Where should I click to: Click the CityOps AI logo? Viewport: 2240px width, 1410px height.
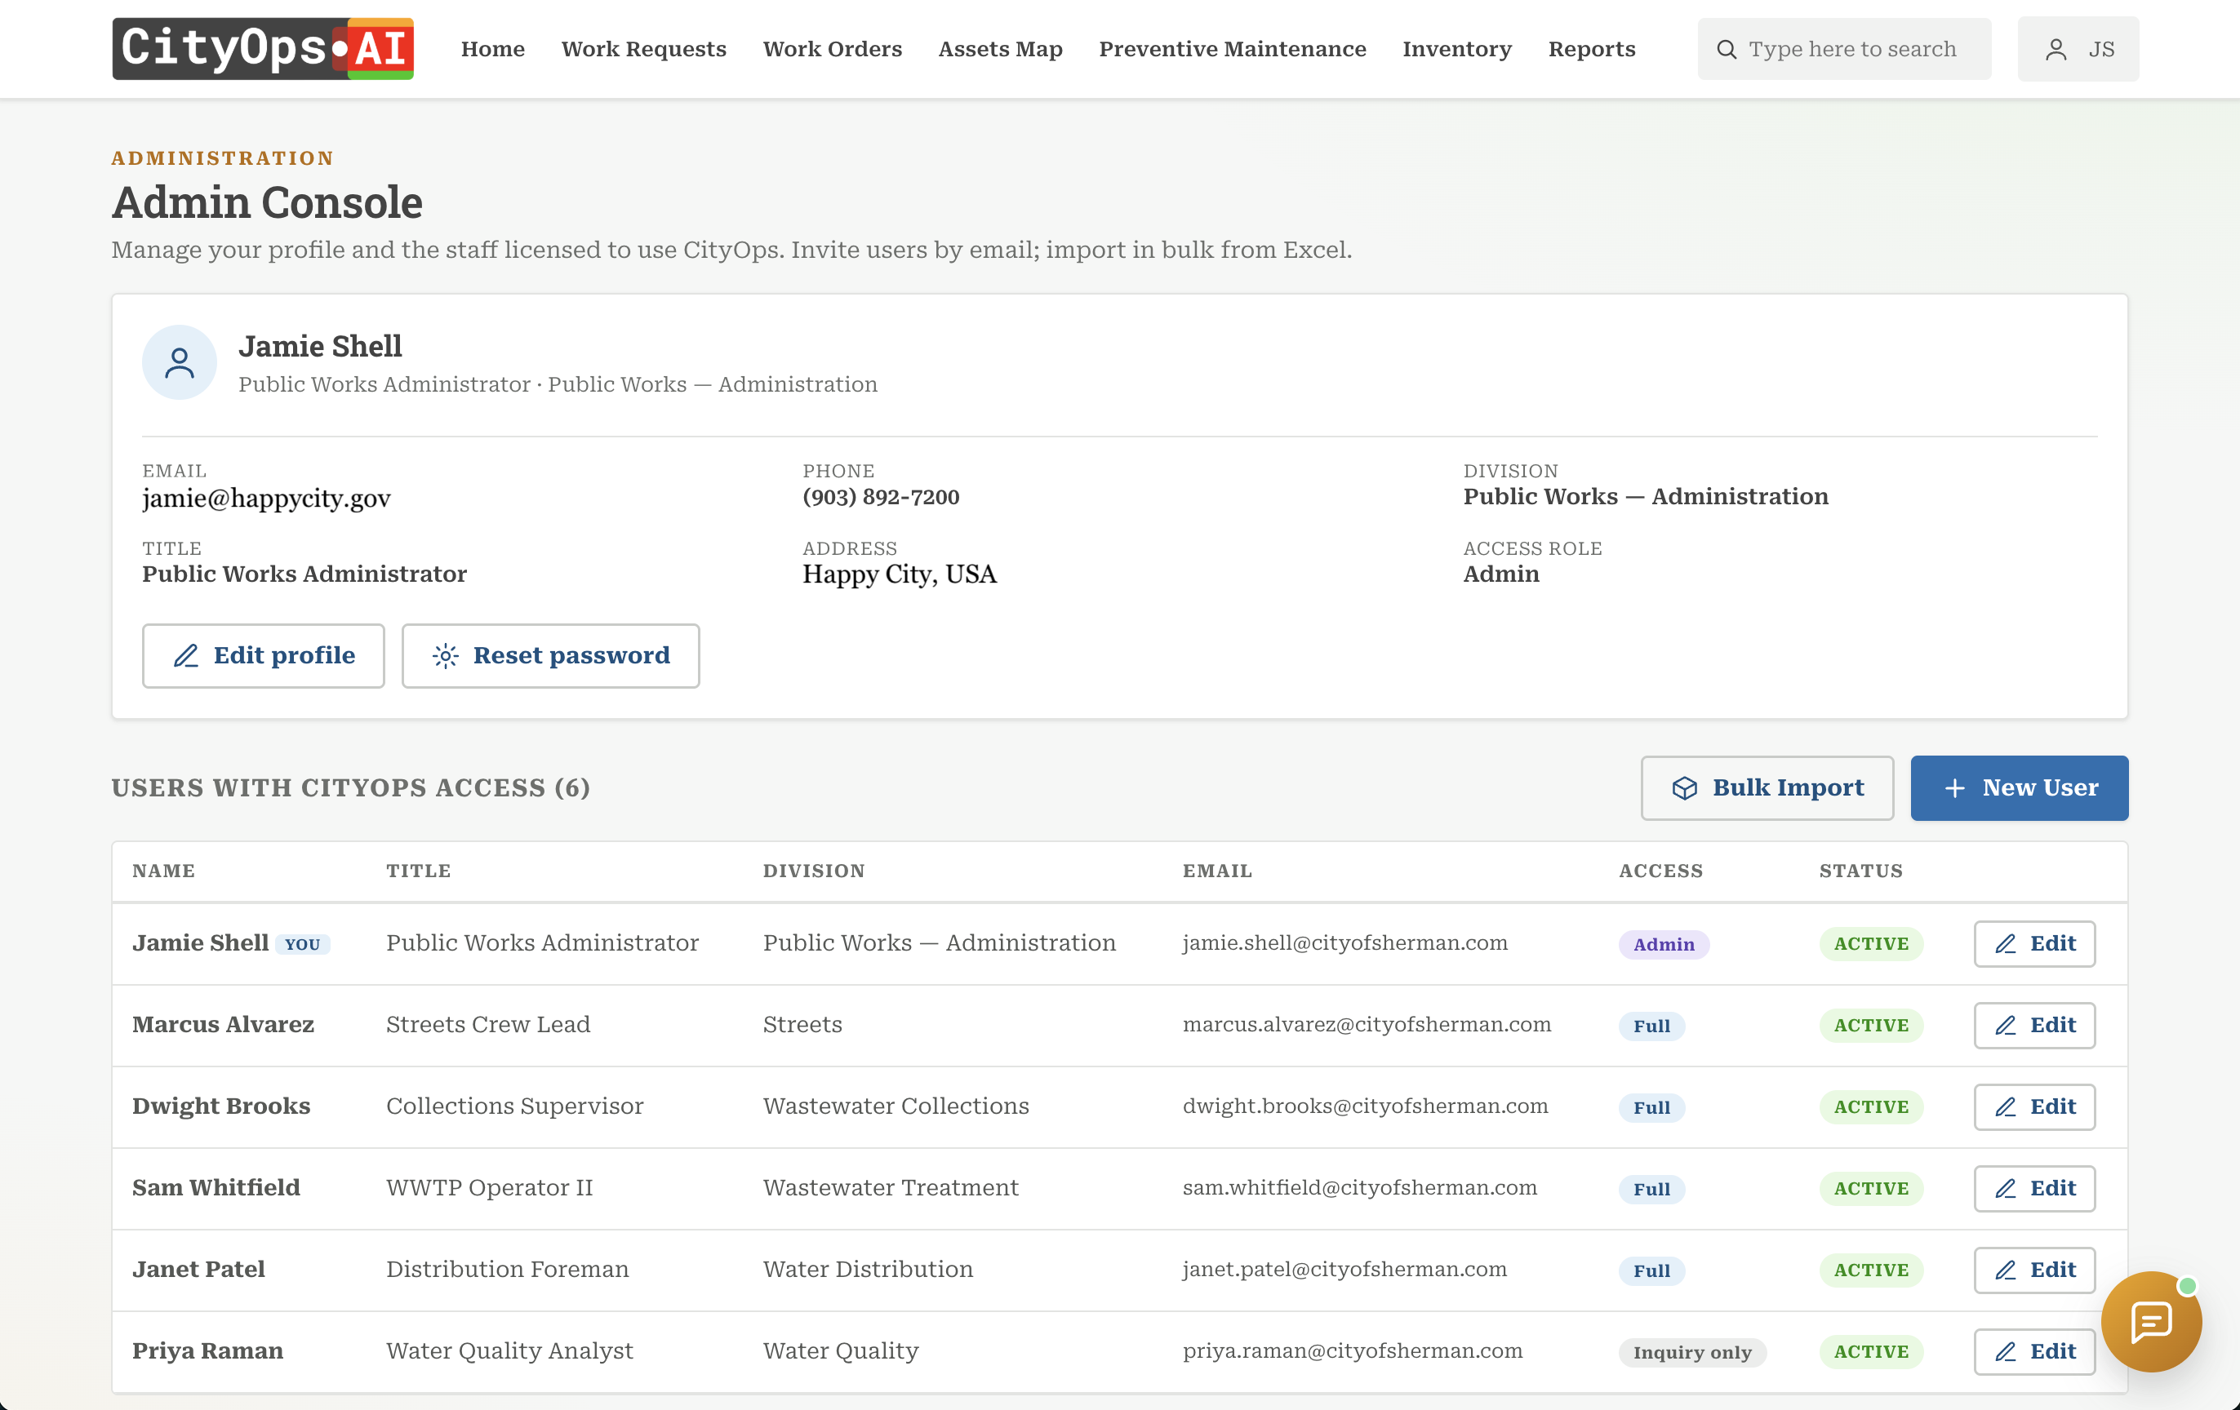(x=263, y=48)
